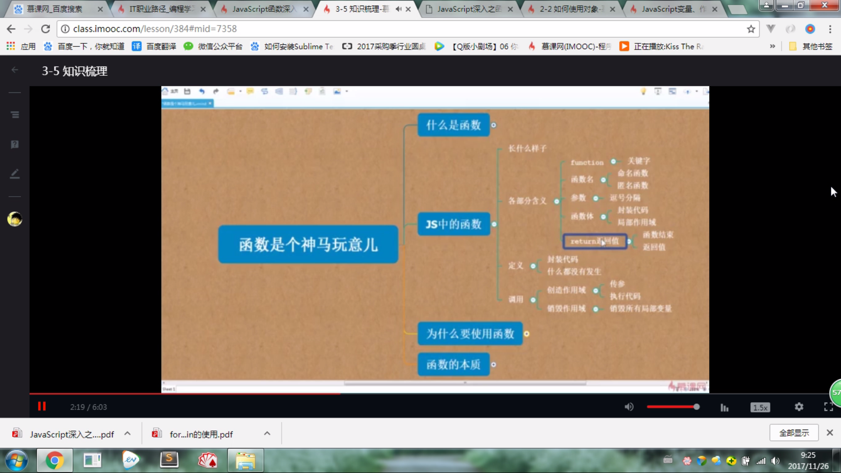Open the video quality bars icon

click(724, 407)
